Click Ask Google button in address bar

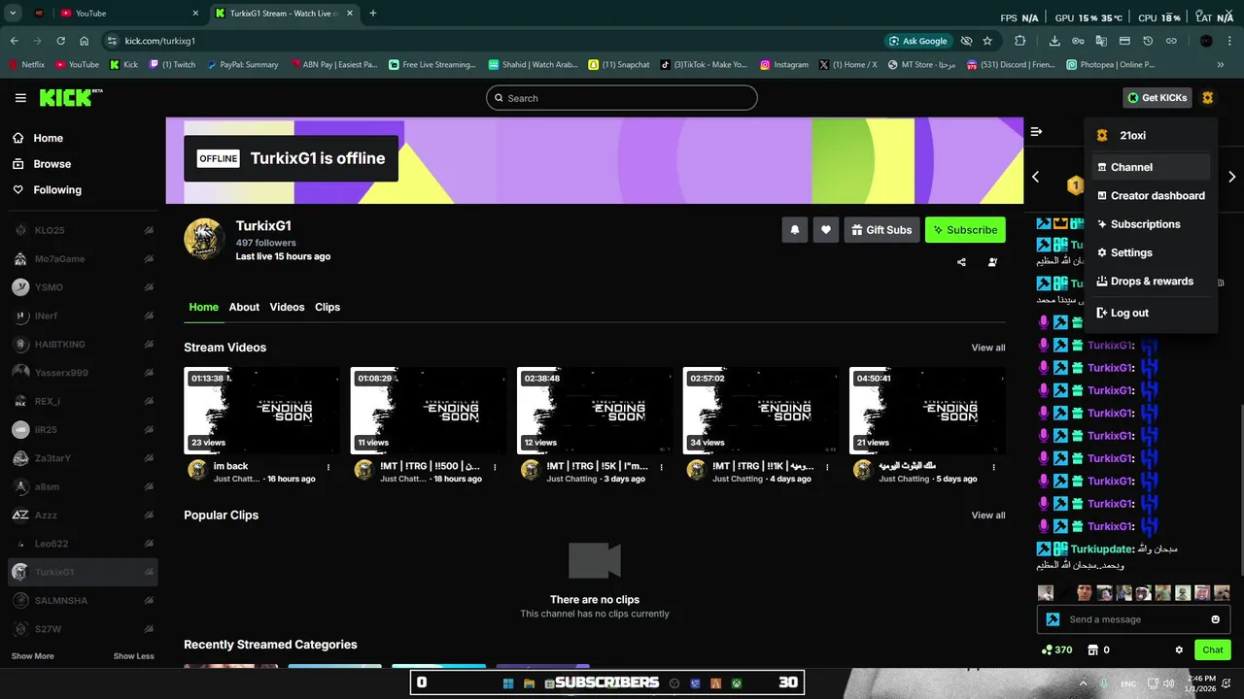917,41
